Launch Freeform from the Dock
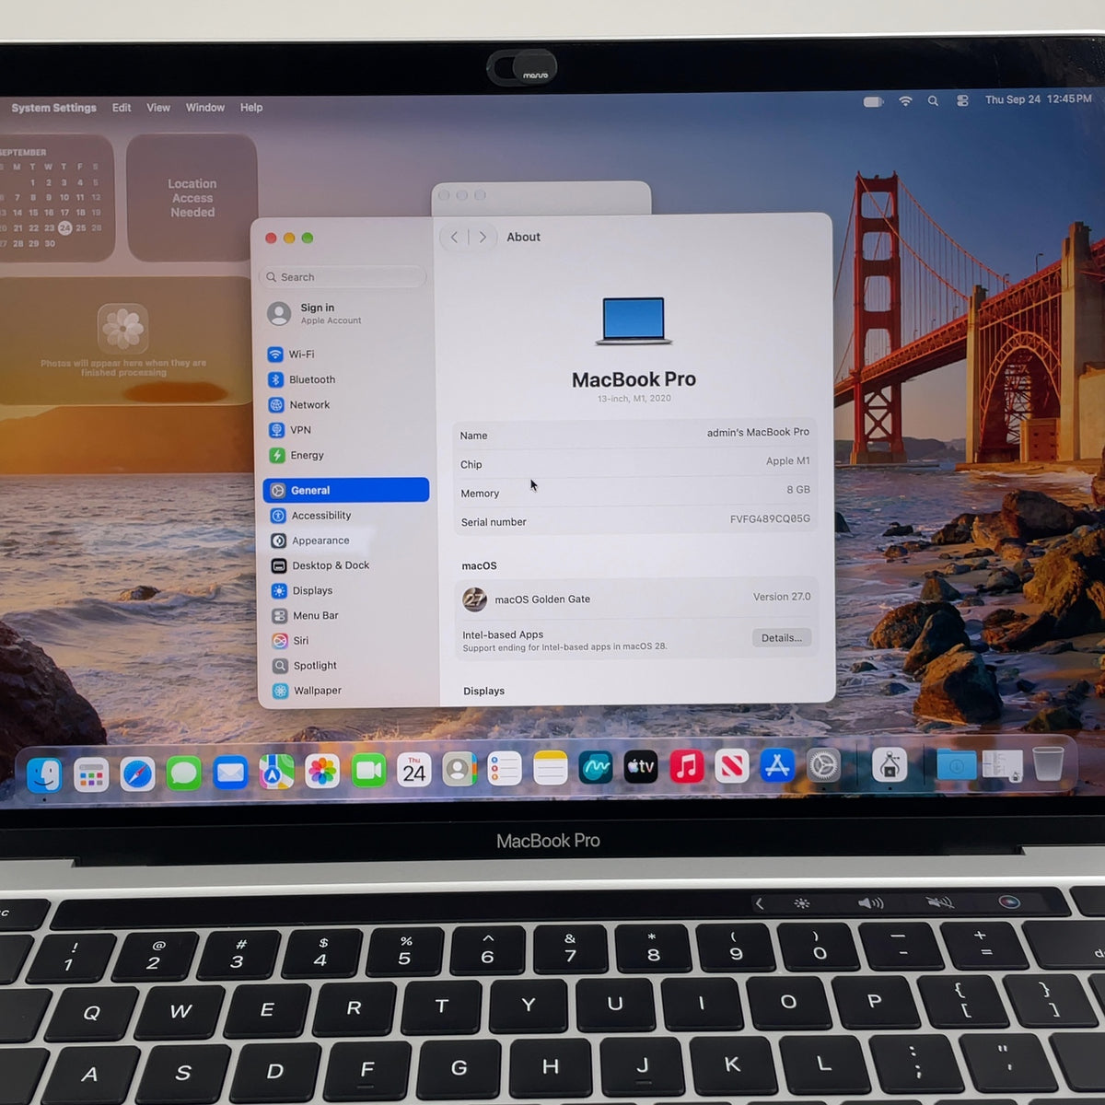1105x1105 pixels. (595, 767)
